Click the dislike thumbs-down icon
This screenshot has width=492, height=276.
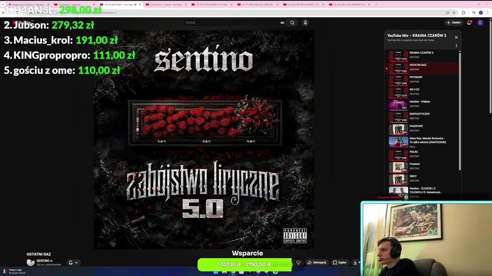coord(298,263)
